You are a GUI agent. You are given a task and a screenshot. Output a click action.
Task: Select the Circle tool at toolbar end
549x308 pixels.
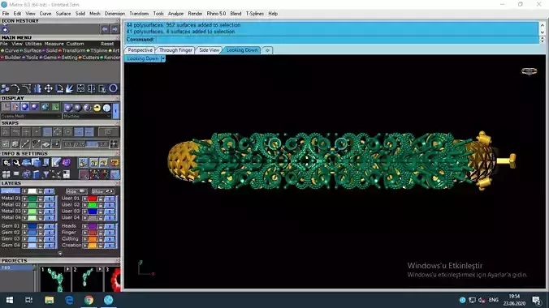pyautogui.click(x=113, y=88)
